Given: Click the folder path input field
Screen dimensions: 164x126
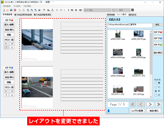Looking at the screenshot, I should coord(130,25).
